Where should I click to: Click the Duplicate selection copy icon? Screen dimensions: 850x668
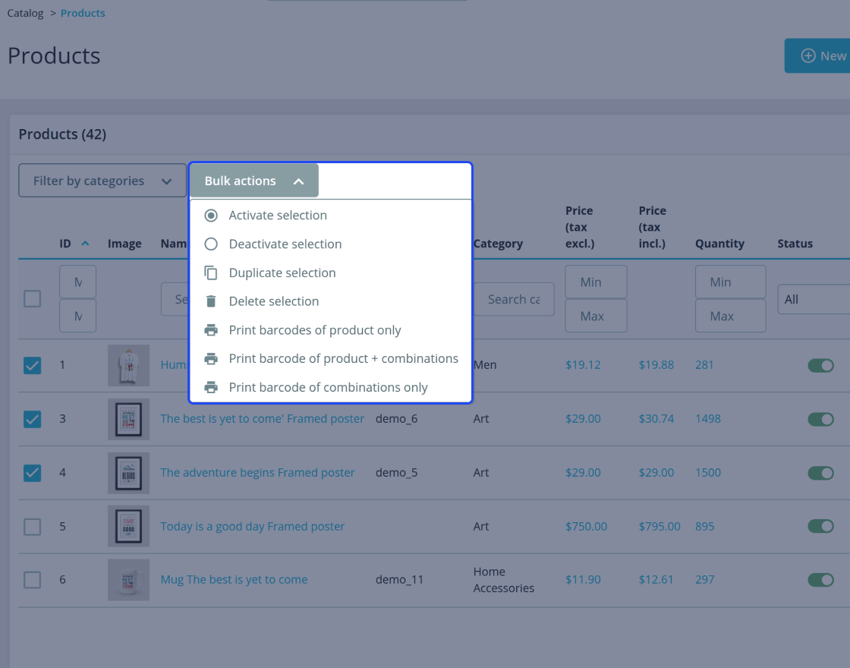[211, 273]
